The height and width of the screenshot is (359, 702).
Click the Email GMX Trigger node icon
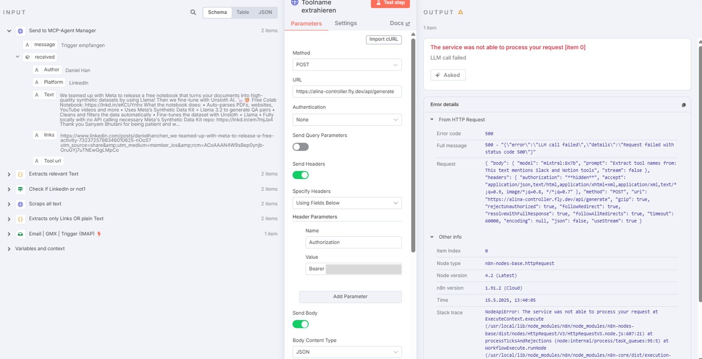tap(20, 234)
